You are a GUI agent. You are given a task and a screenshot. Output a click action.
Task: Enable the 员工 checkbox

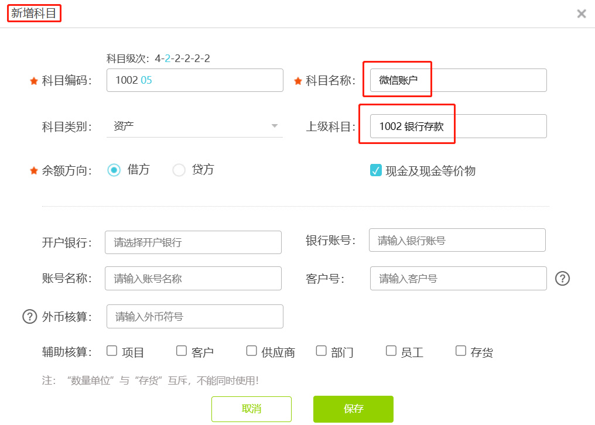pyautogui.click(x=391, y=351)
